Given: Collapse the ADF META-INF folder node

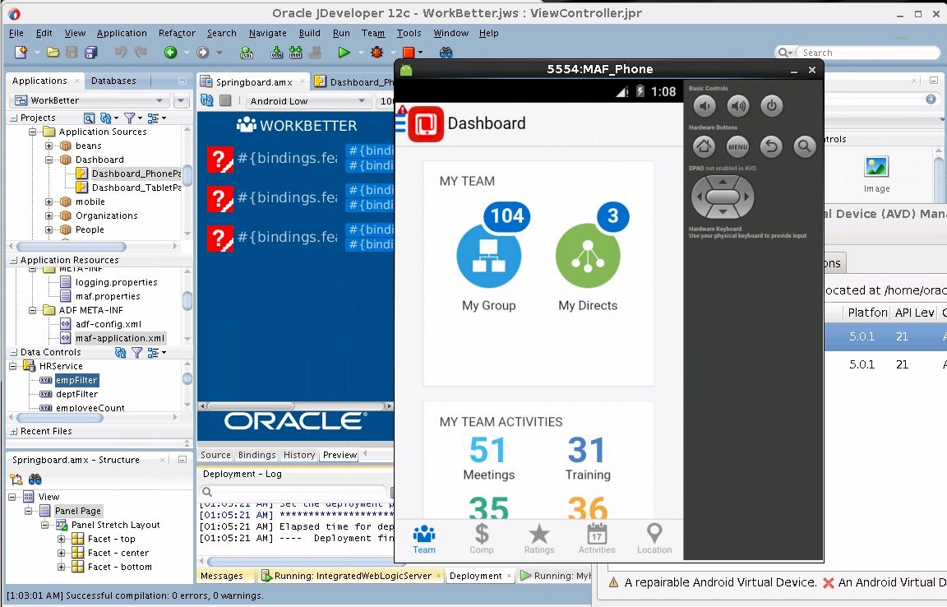Looking at the screenshot, I should [33, 310].
